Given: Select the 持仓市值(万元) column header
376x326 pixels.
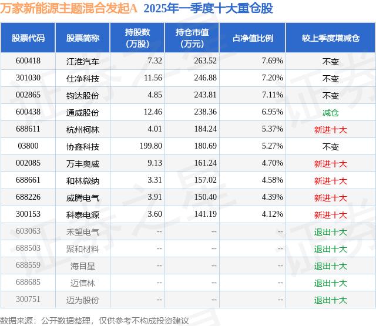Looking at the screenshot, I should [x=192, y=38].
